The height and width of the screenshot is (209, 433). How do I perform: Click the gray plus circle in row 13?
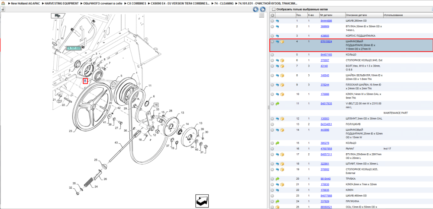click(x=272, y=124)
